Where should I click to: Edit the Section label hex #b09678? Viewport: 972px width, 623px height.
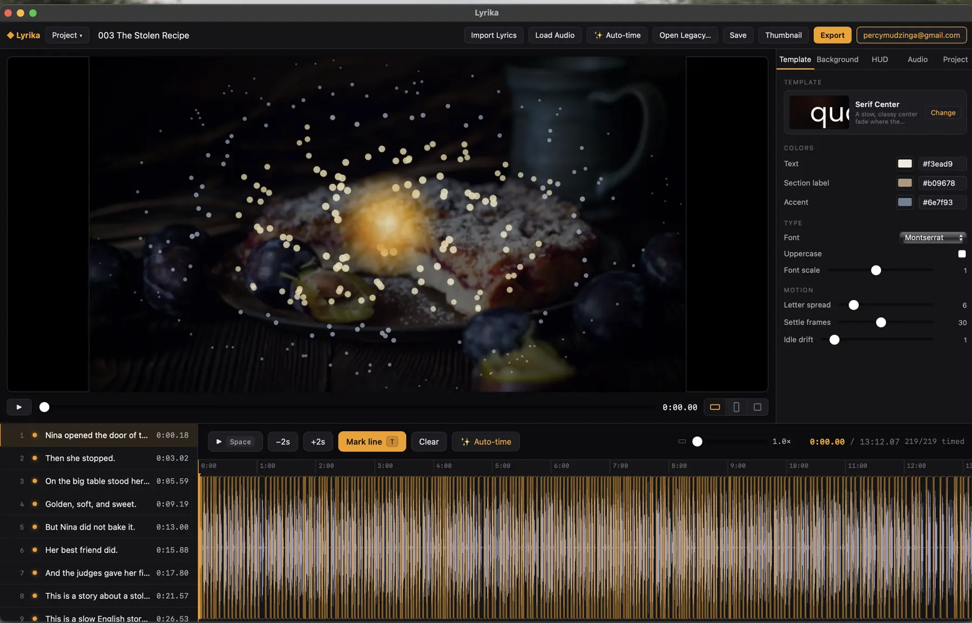point(941,183)
